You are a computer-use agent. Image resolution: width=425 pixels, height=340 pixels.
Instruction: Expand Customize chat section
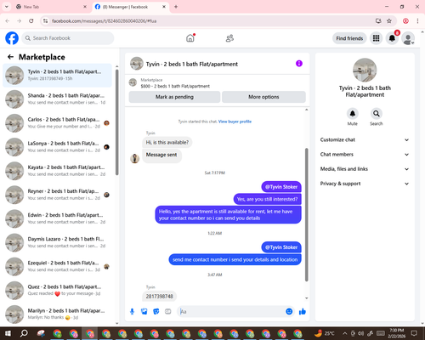pos(365,139)
